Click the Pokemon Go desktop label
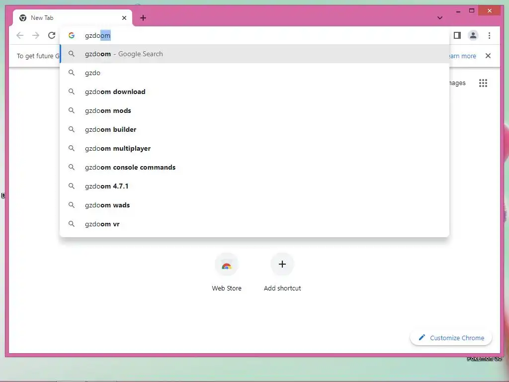Screen dimensions: 509x382 [x=484, y=358]
